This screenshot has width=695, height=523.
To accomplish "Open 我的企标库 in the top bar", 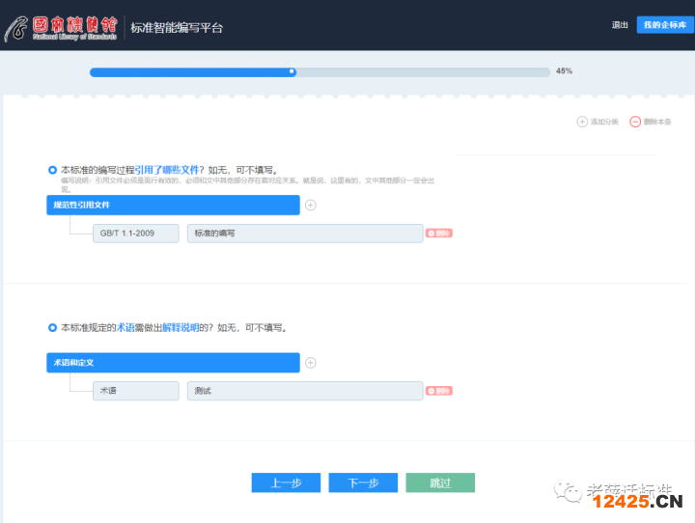I will [x=664, y=25].
